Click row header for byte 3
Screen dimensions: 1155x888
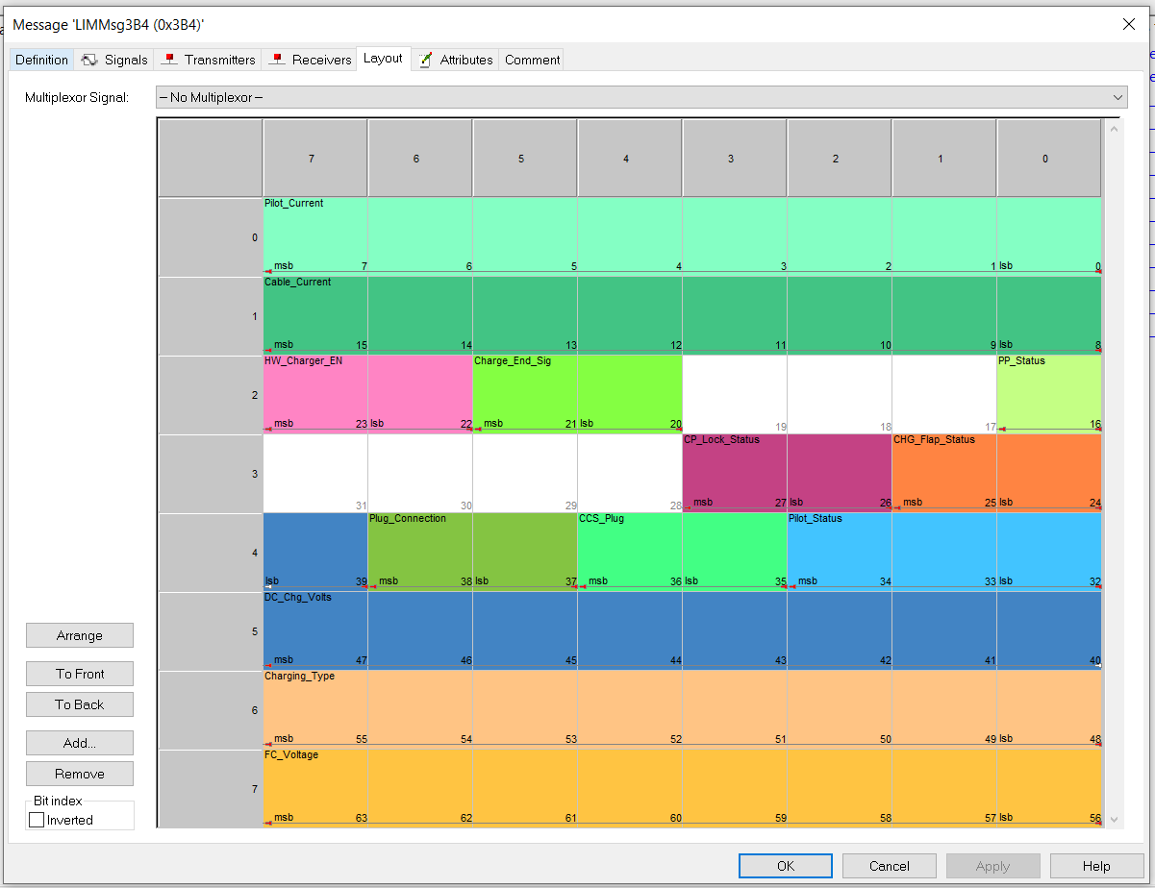[x=211, y=473]
